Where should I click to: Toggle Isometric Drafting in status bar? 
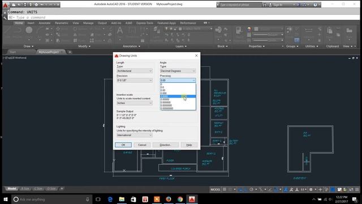click(x=261, y=189)
